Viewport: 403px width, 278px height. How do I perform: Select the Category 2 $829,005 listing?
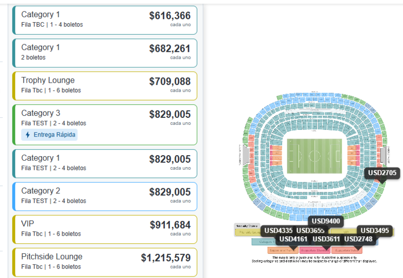105,196
